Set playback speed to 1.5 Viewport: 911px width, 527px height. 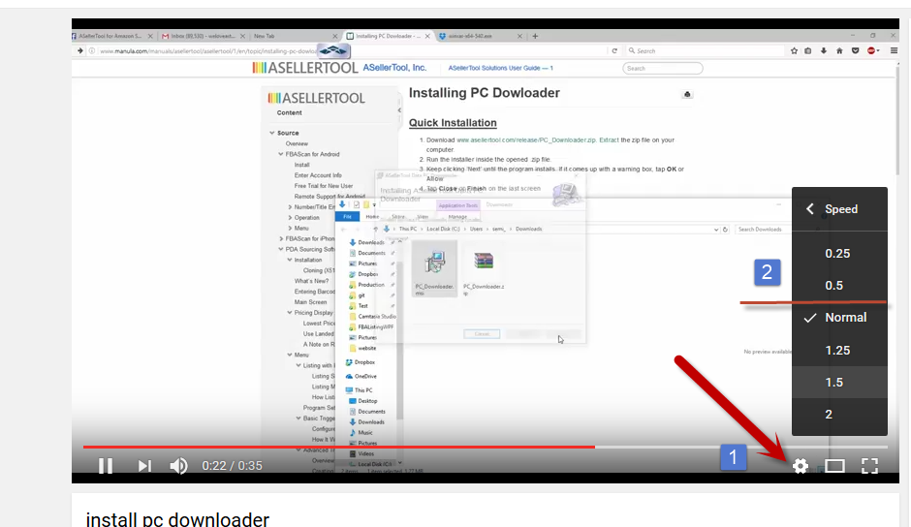point(839,383)
